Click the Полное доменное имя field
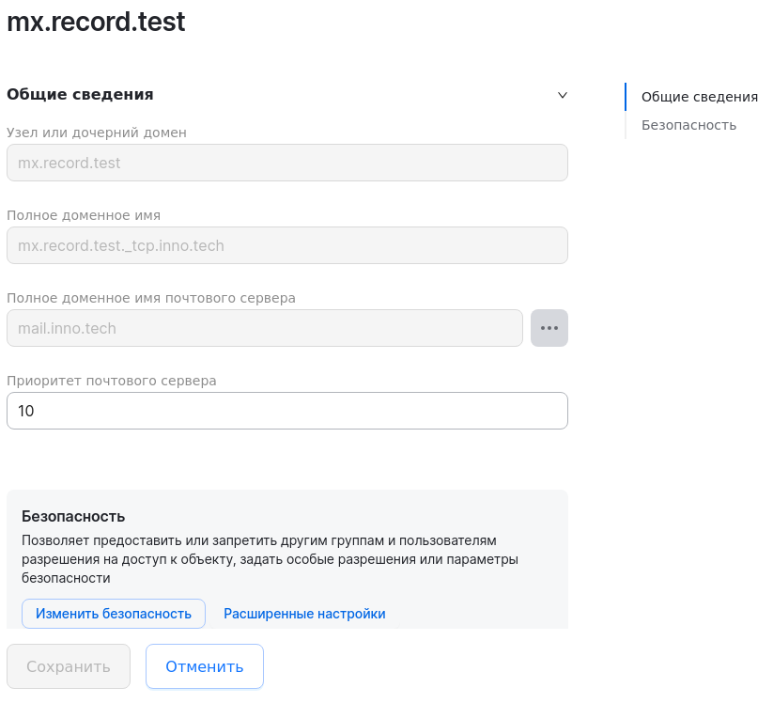 tap(286, 245)
